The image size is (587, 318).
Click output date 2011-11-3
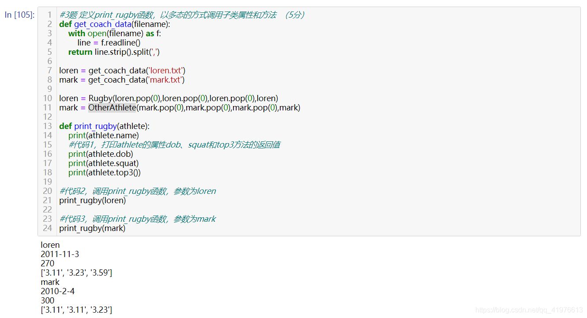[x=60, y=254]
